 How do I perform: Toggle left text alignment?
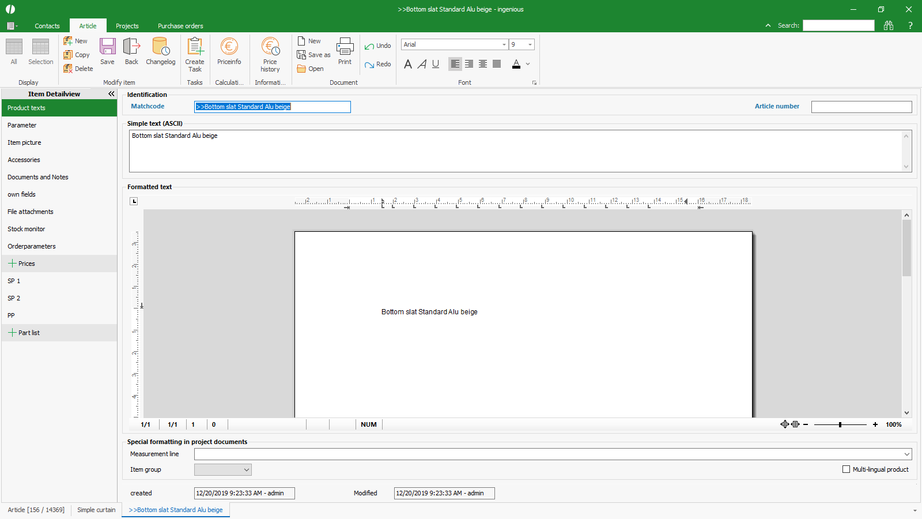pos(455,64)
